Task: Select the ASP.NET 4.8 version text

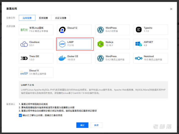Action: click(x=145, y=45)
